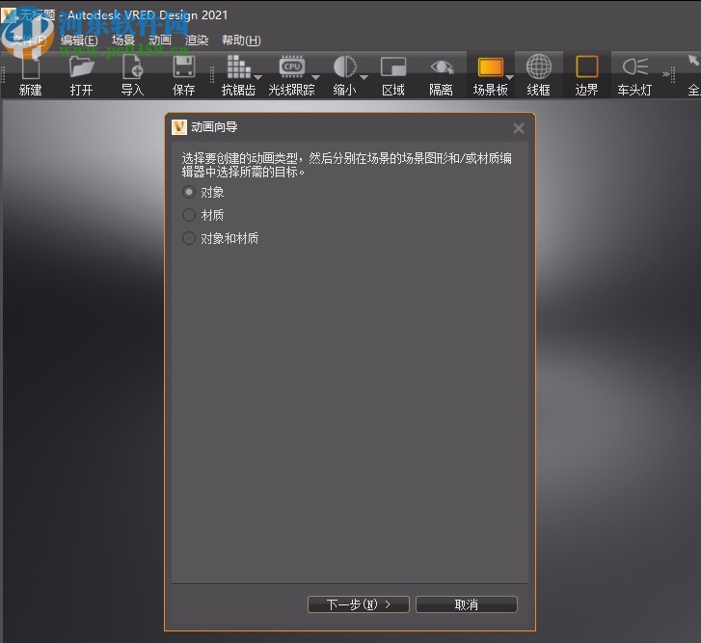The width and height of the screenshot is (701, 643).
Task: Open Sceneplate (场景板) dropdown arrow
Action: click(509, 77)
